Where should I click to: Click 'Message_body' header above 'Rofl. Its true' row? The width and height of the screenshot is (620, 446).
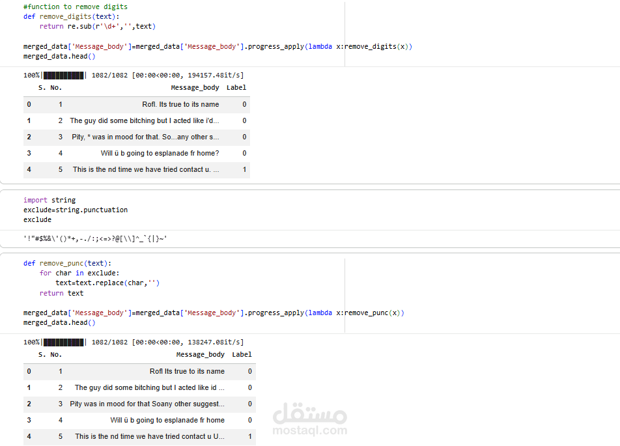(195, 88)
